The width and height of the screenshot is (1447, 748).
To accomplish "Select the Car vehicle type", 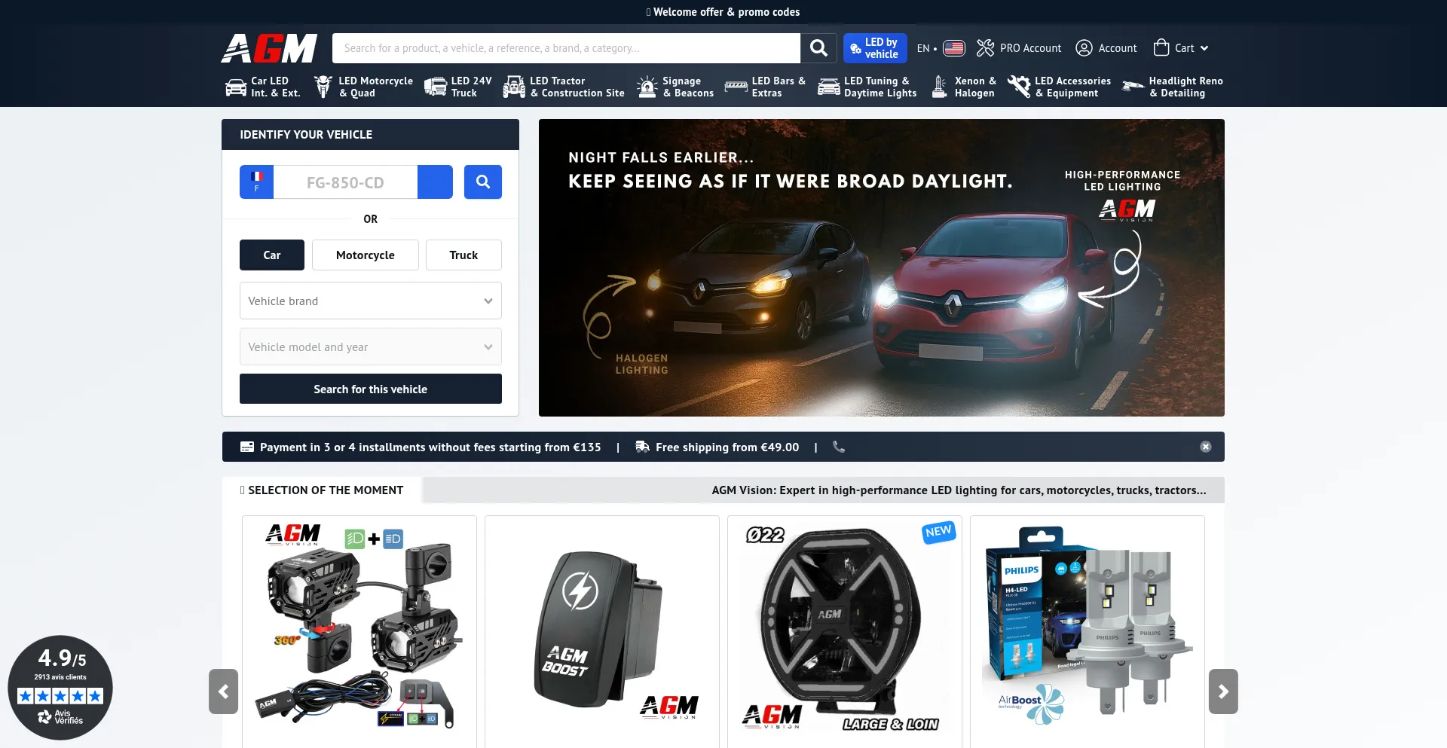I will click(271, 255).
